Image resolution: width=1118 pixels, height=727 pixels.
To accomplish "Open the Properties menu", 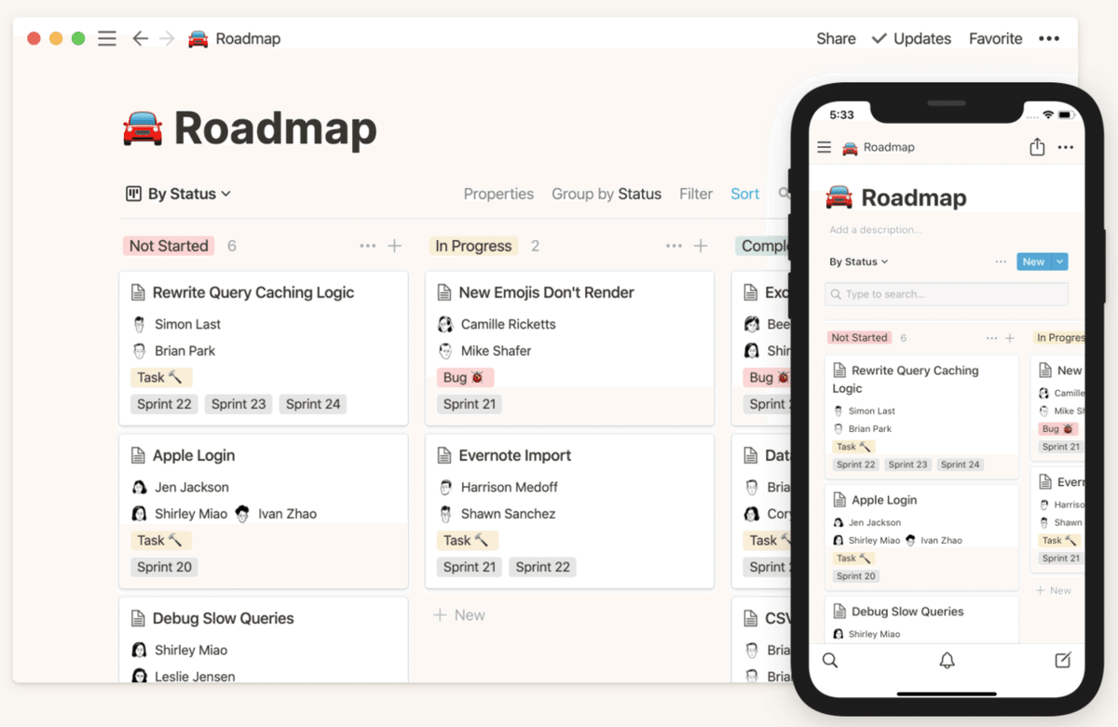I will (498, 194).
